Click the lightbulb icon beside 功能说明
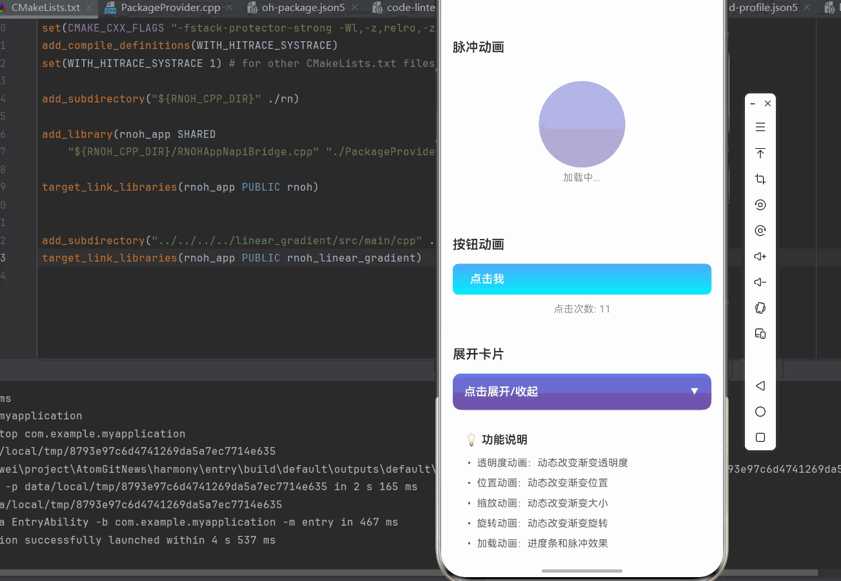 click(471, 439)
